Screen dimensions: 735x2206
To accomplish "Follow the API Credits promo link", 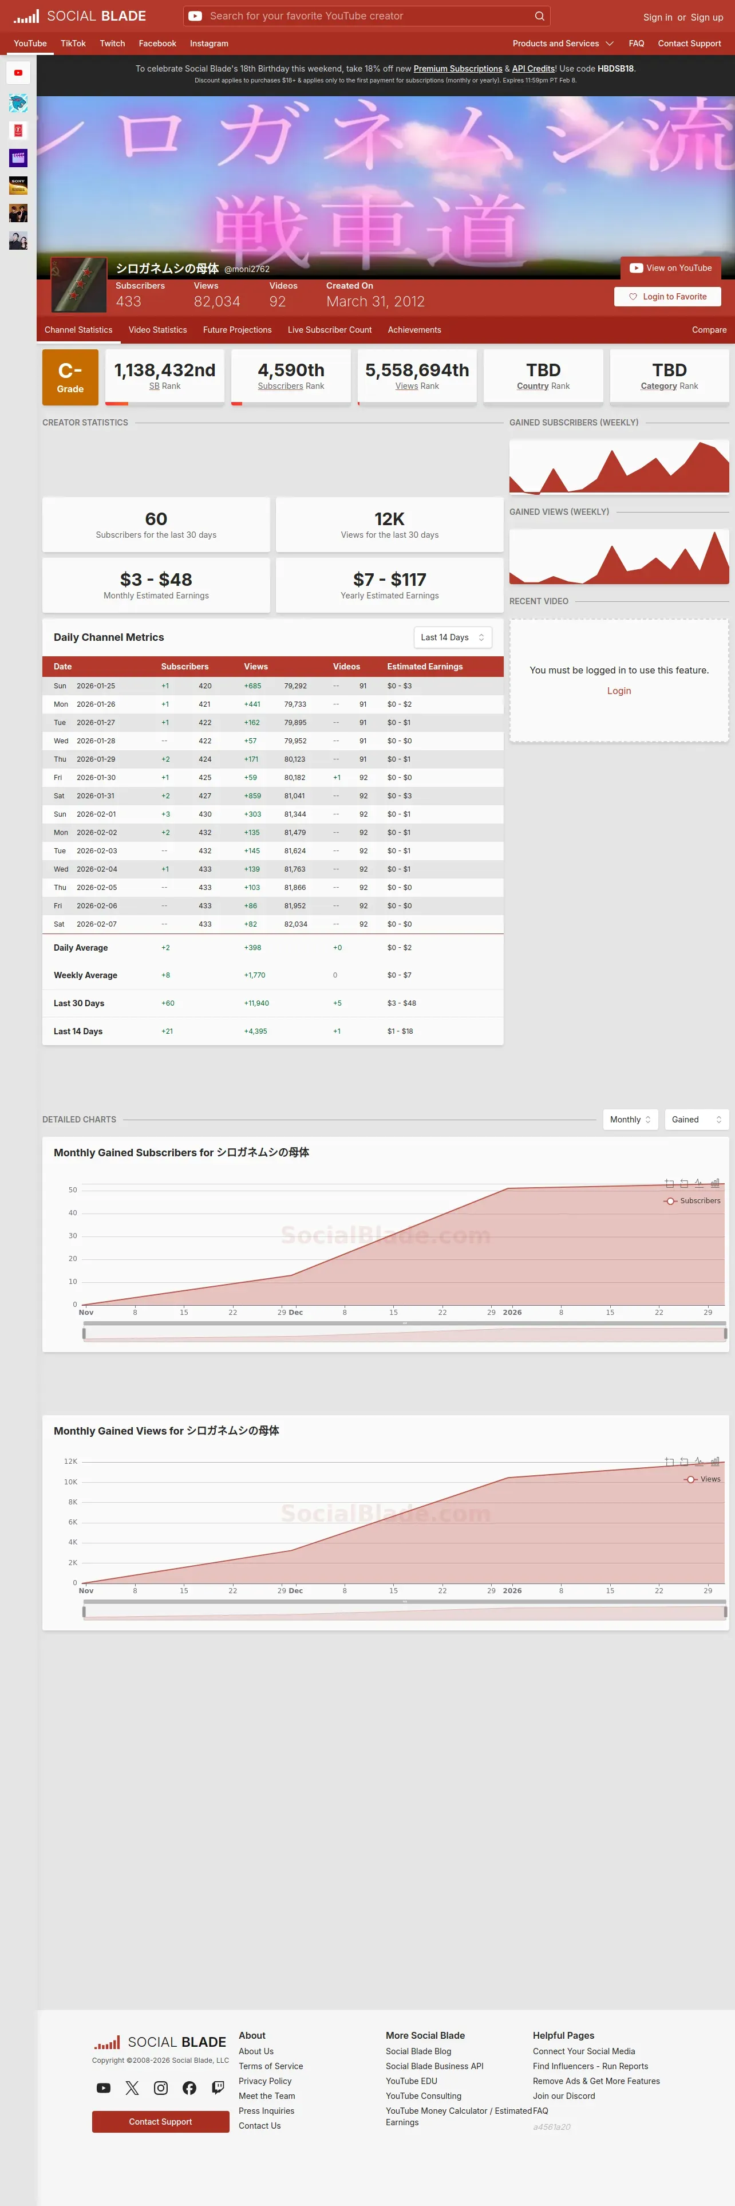I will (533, 69).
